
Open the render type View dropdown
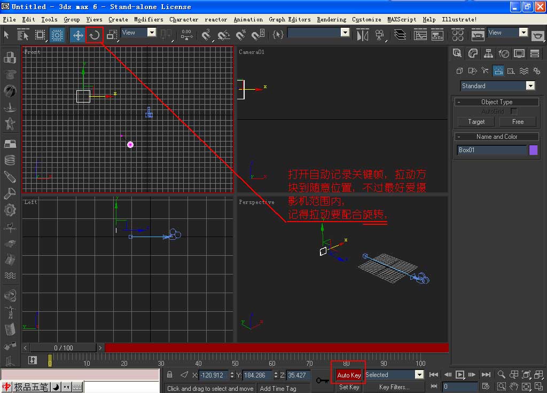click(x=507, y=33)
